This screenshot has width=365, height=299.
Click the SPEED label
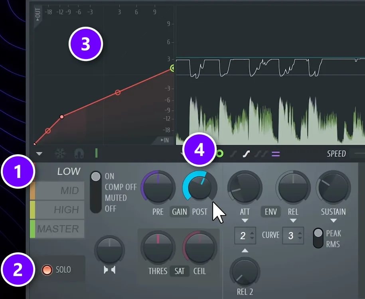click(x=336, y=154)
